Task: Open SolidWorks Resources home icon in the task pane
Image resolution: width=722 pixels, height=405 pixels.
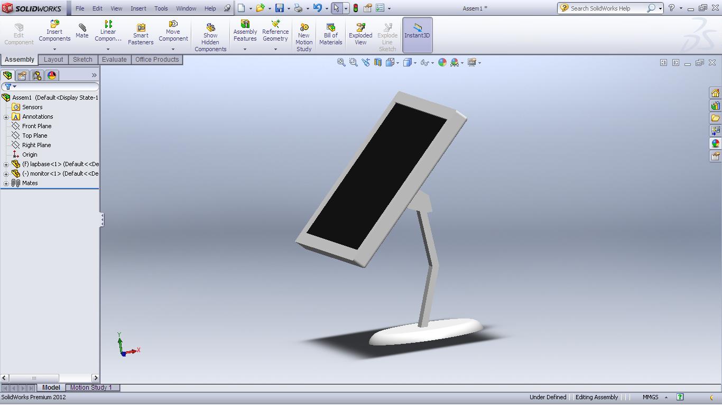Action: pyautogui.click(x=715, y=93)
